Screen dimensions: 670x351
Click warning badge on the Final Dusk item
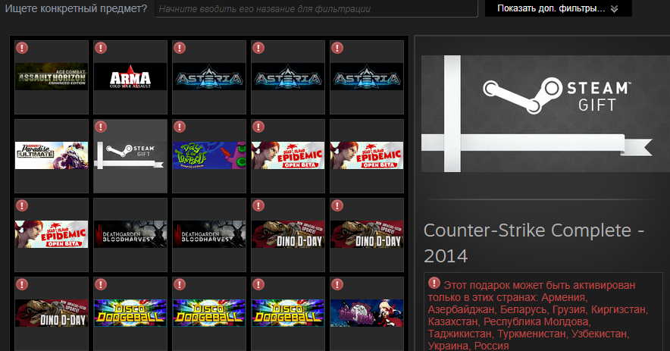click(337, 284)
